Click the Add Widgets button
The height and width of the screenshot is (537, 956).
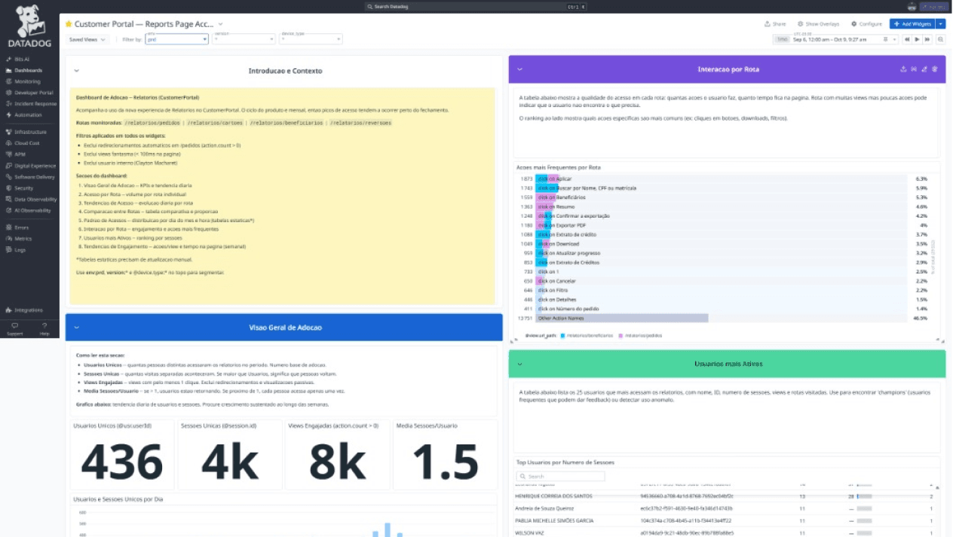912,24
